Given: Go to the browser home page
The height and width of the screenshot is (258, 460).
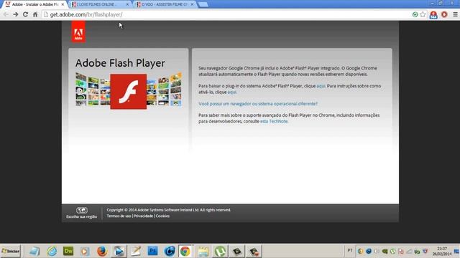Looking at the screenshot, I should [35, 14].
